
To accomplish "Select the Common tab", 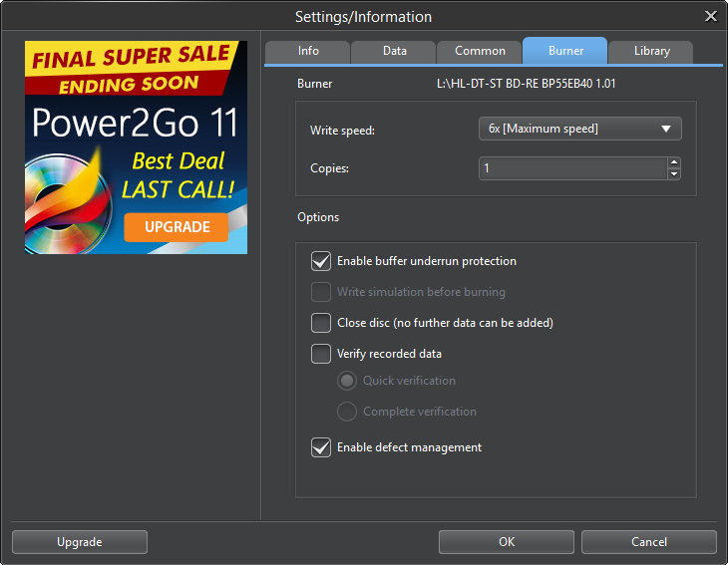I will [480, 51].
